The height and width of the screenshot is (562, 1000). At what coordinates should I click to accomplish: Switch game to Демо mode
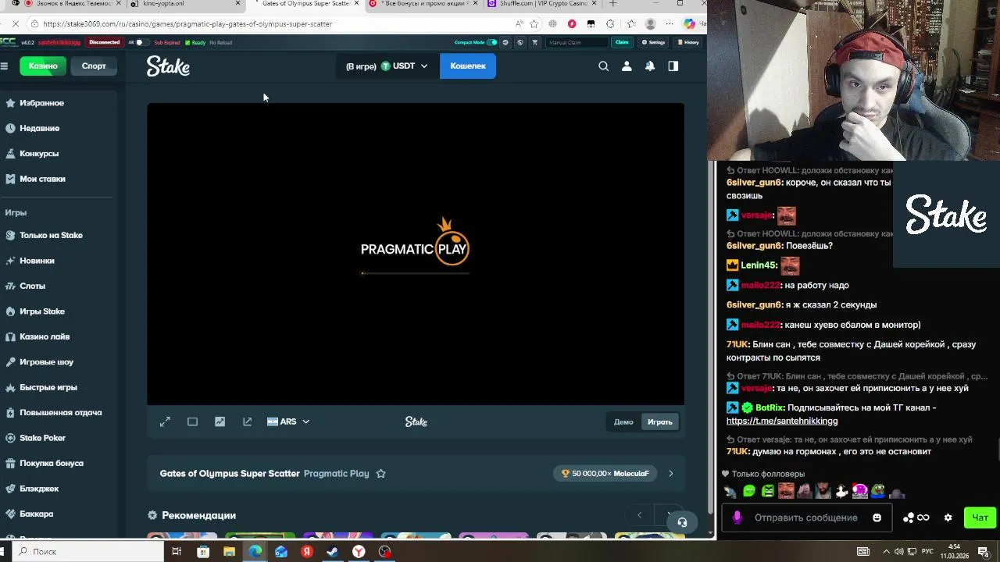point(623,422)
